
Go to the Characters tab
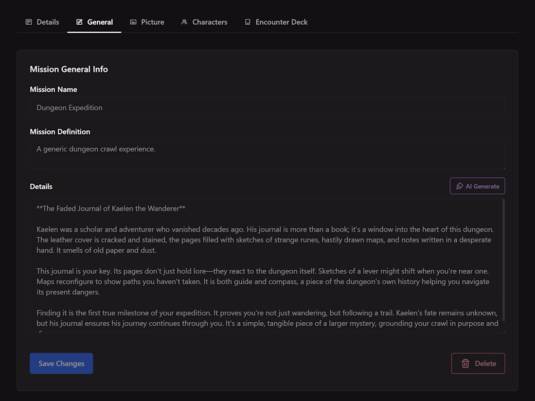210,22
